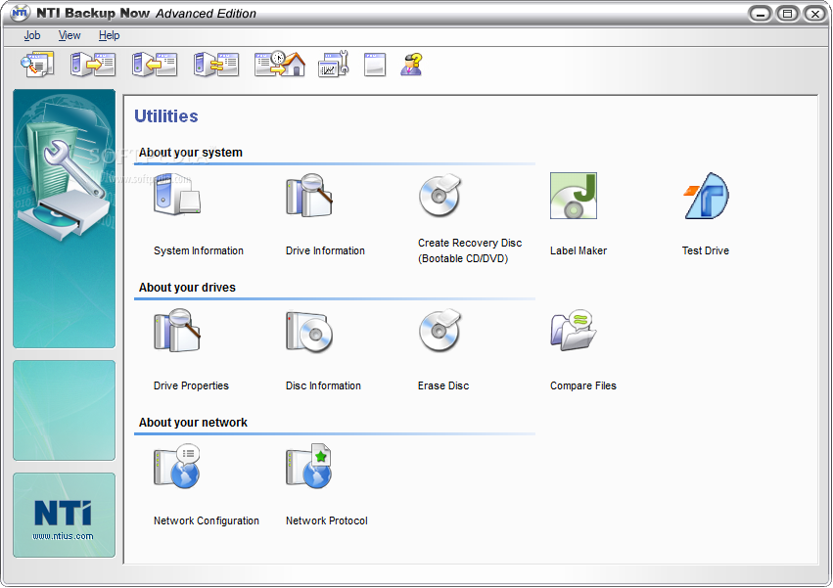
Task: Click the Network Configuration label
Action: (x=207, y=521)
